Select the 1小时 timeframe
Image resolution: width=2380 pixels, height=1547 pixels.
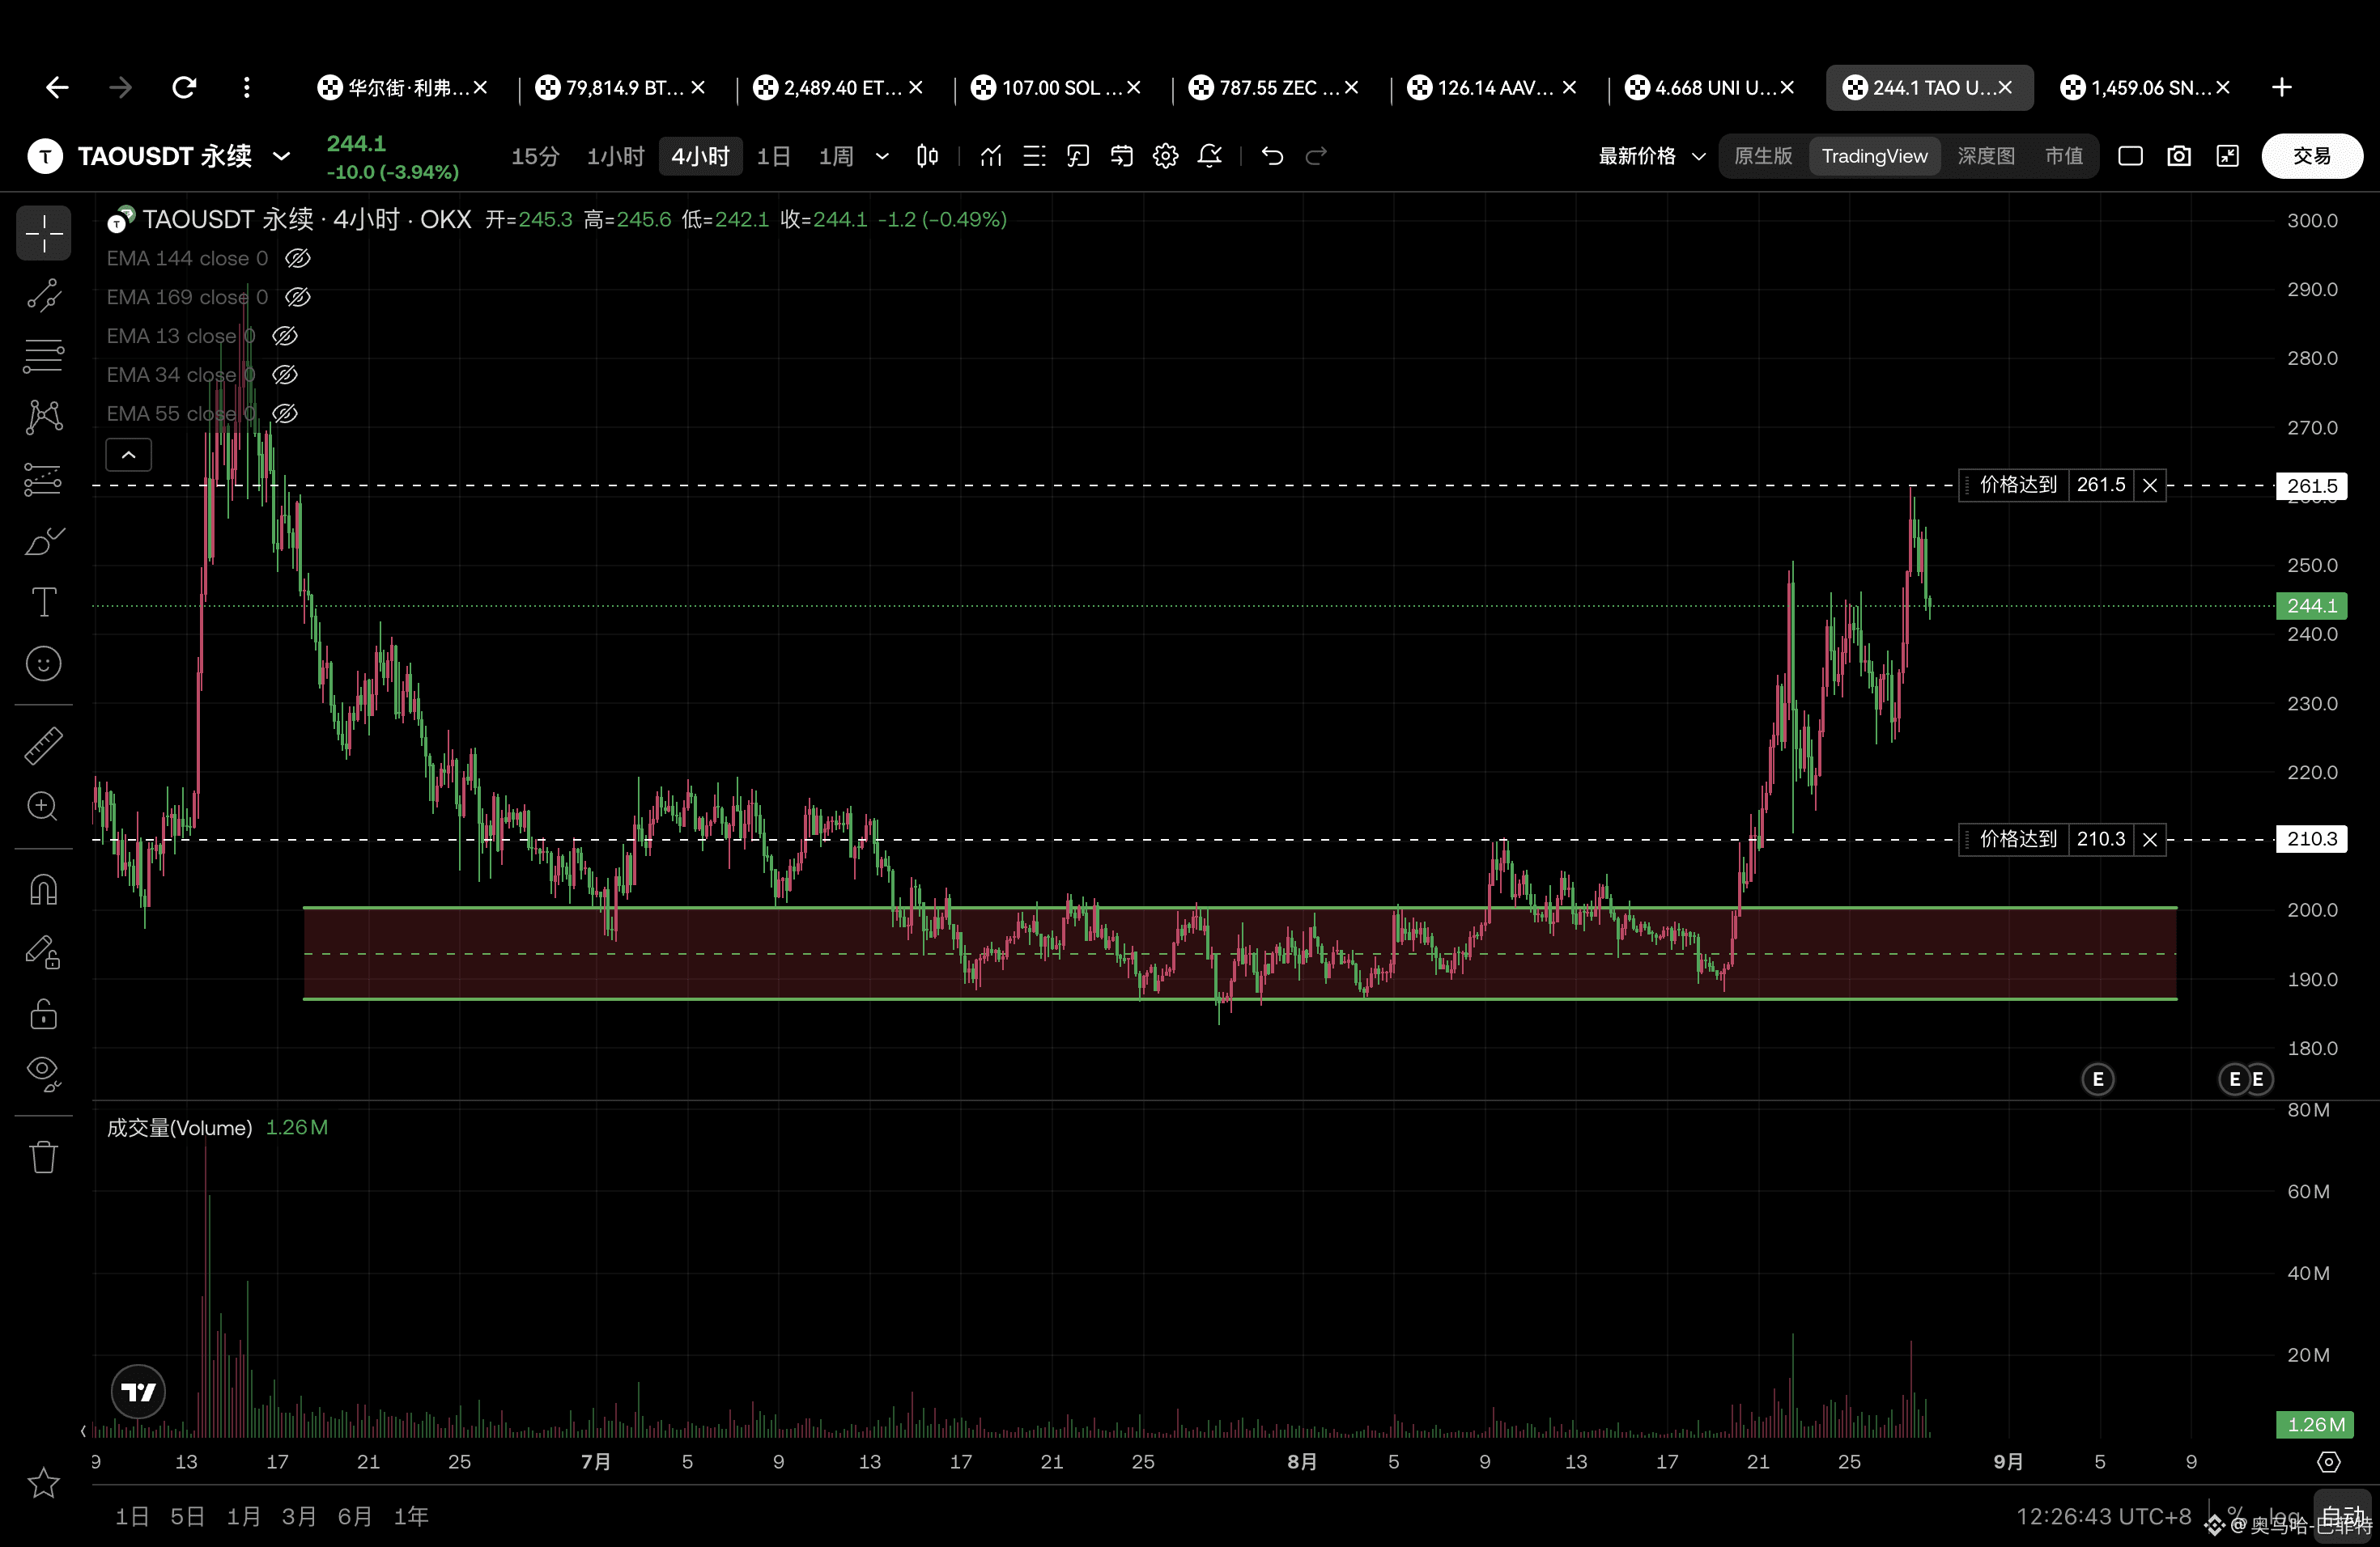click(615, 156)
